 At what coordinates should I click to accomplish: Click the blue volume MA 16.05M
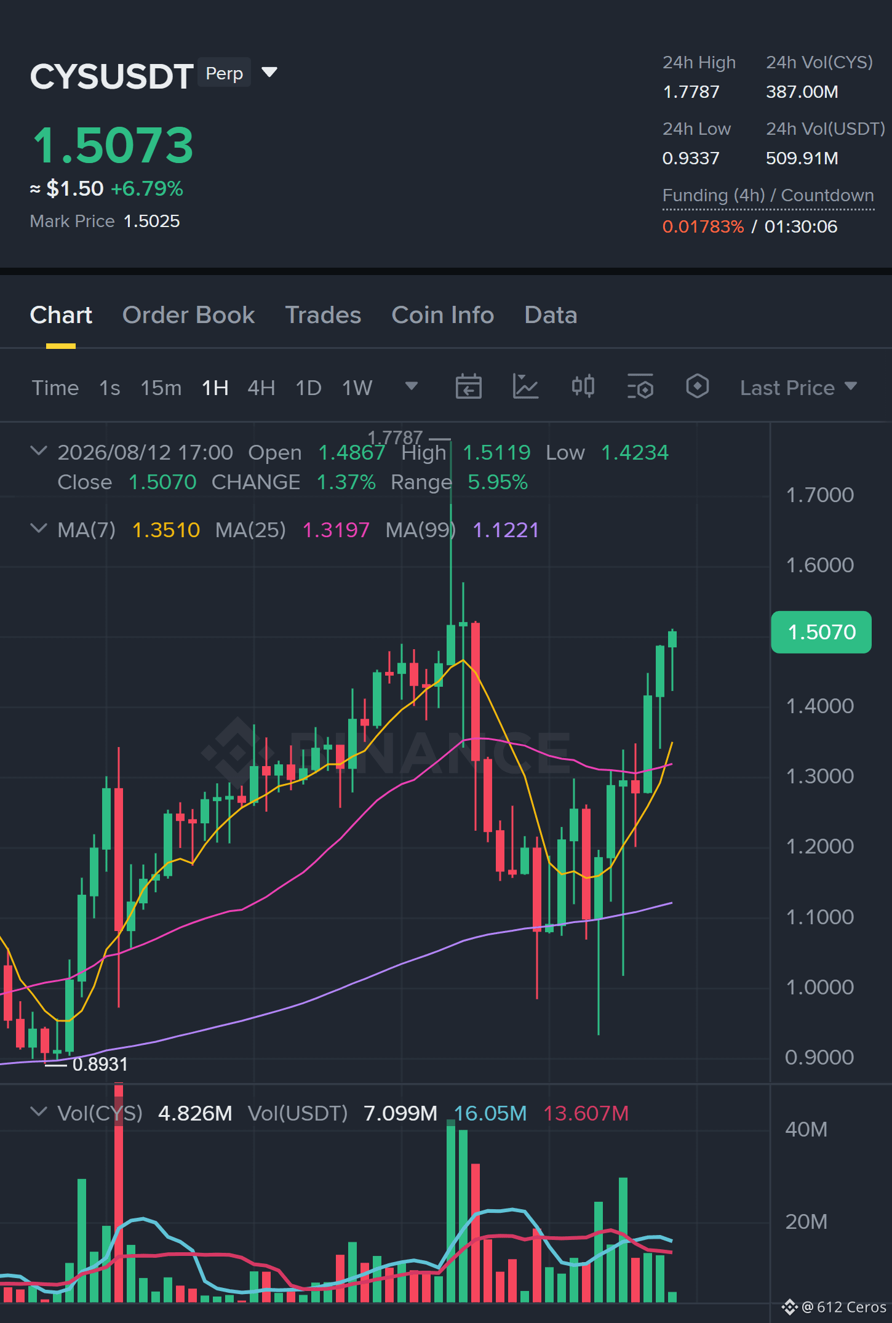tap(490, 1113)
